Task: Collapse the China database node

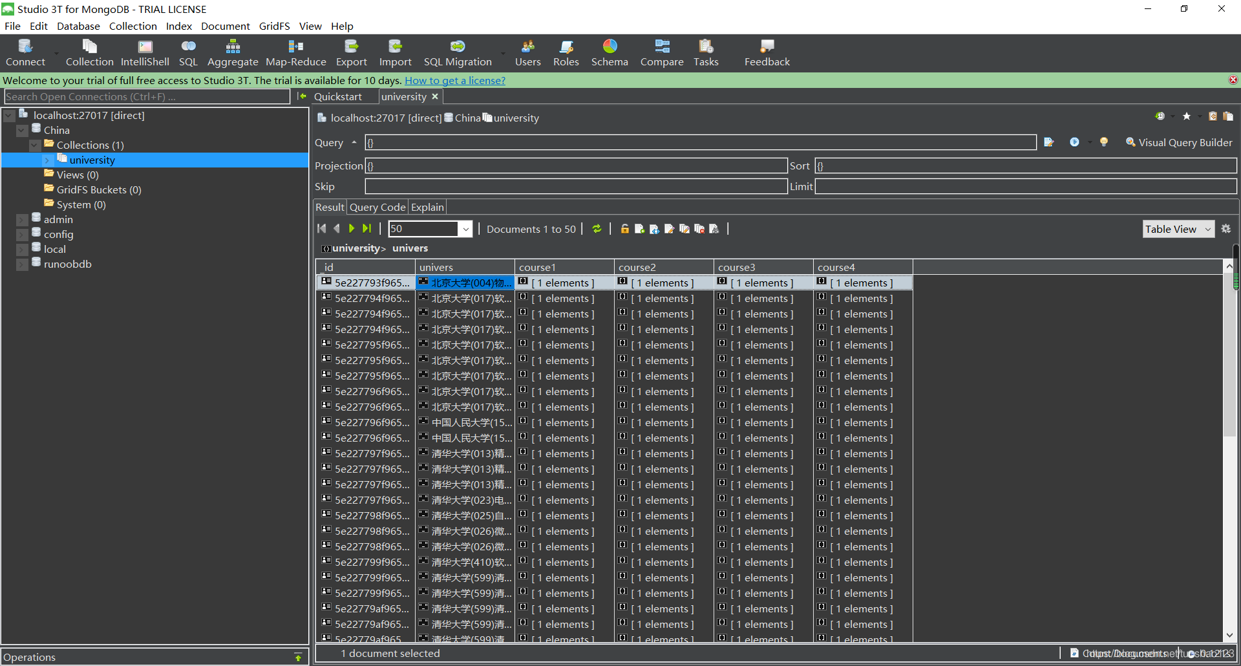Action: (x=22, y=131)
